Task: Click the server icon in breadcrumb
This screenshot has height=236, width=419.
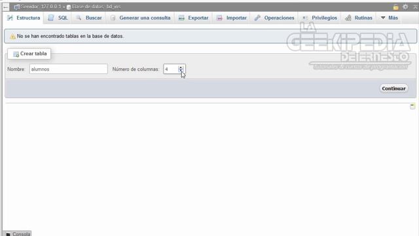Action: [17, 7]
